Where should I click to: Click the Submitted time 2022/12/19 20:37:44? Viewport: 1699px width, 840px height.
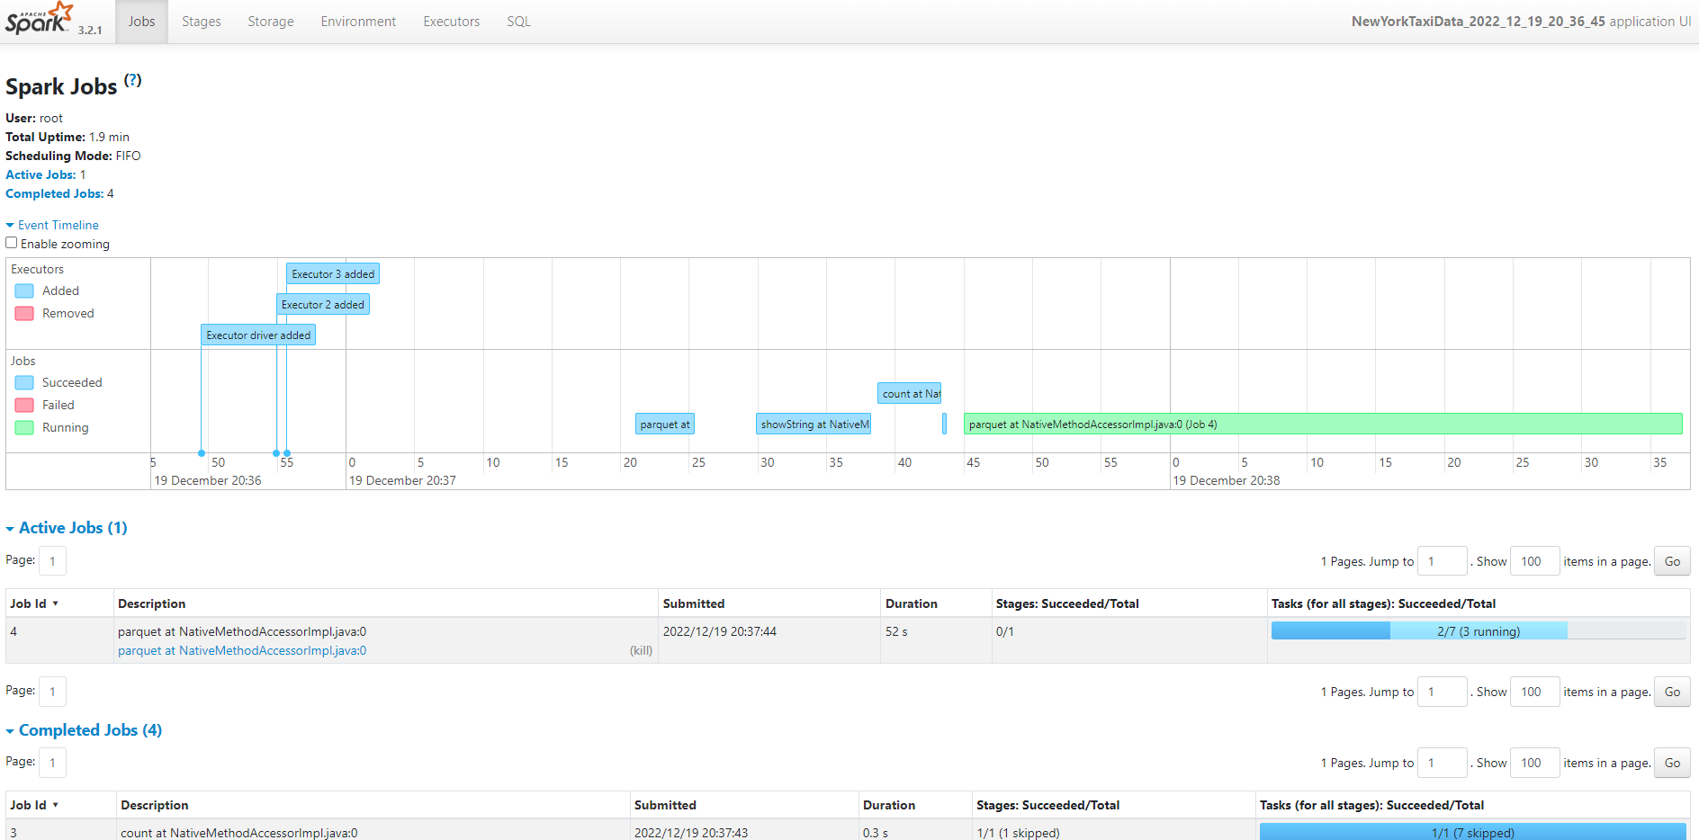[x=720, y=631]
